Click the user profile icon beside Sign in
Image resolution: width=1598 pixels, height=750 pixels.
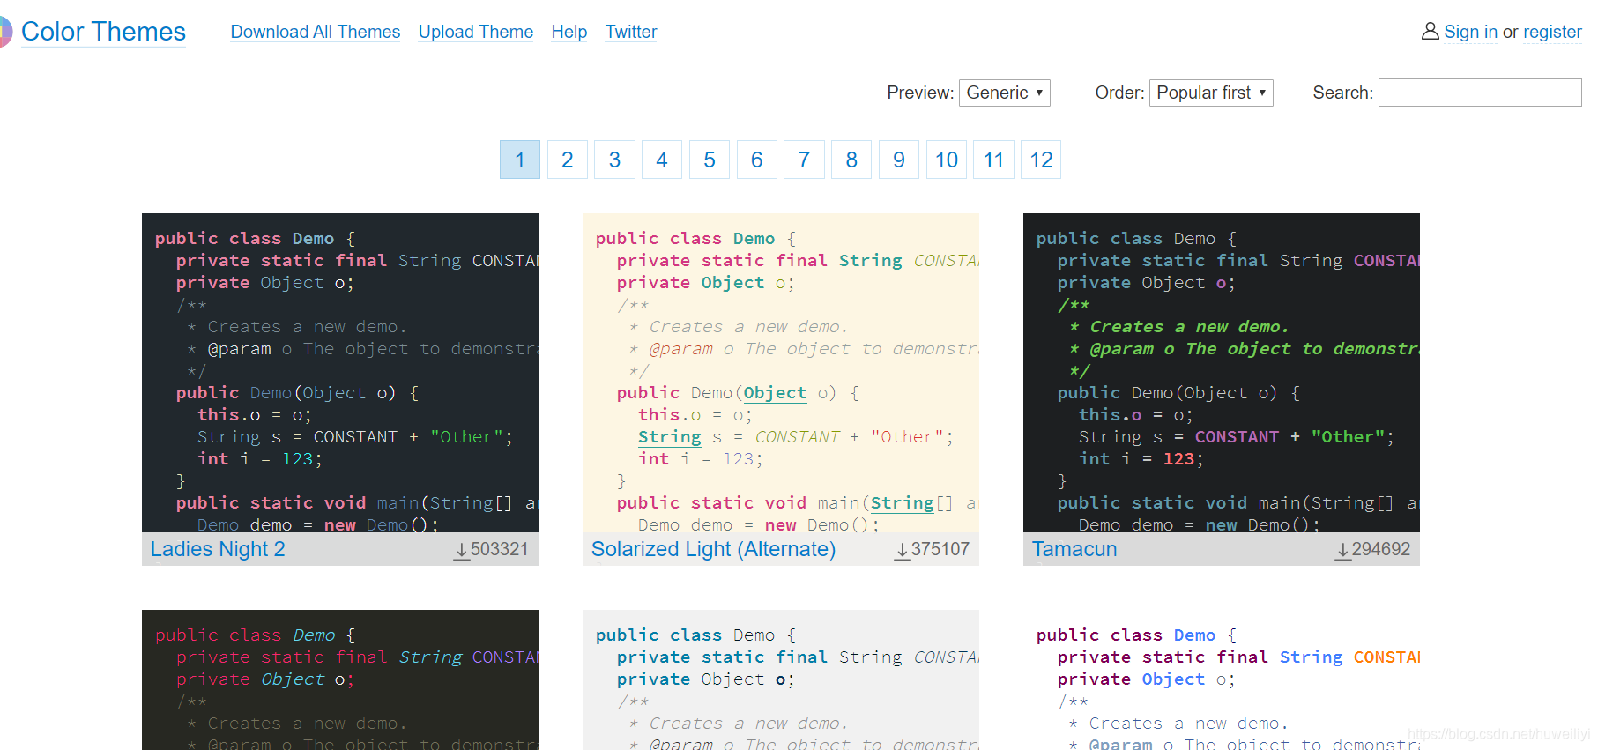[x=1430, y=32]
